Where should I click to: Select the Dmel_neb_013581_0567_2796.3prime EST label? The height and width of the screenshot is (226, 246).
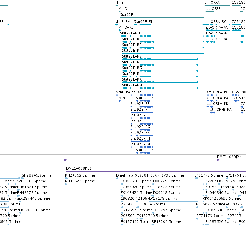pos(150,175)
